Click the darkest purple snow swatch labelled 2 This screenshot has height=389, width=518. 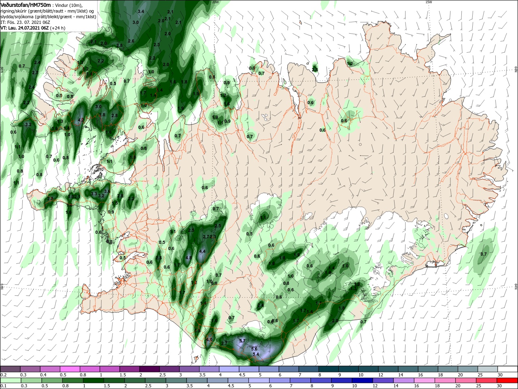point(149,369)
